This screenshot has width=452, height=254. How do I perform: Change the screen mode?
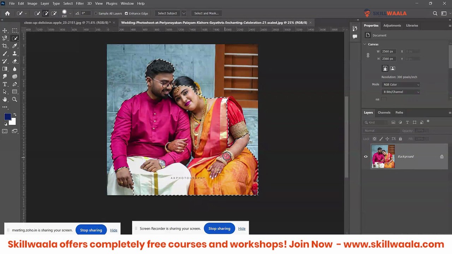pyautogui.click(x=14, y=131)
